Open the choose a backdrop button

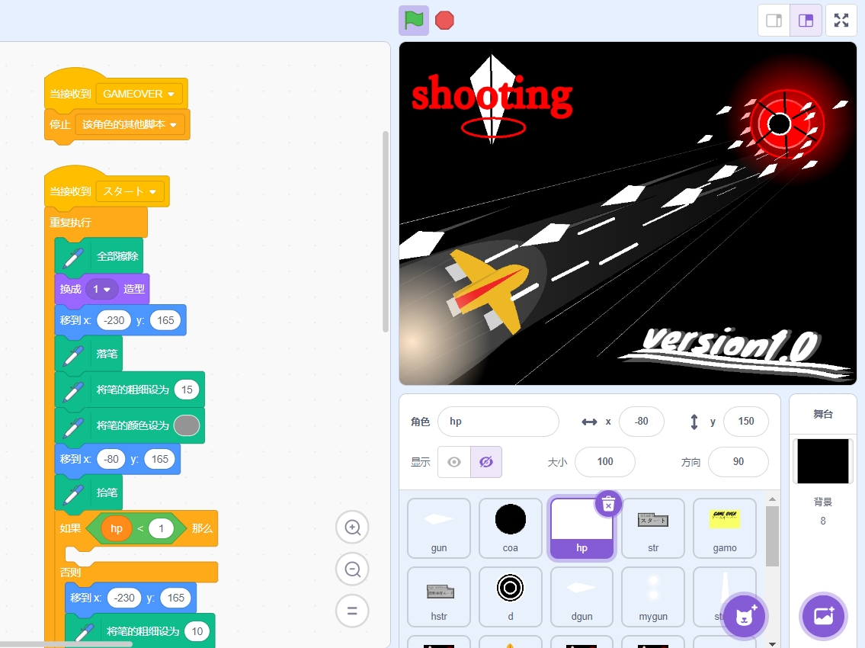pos(823,616)
